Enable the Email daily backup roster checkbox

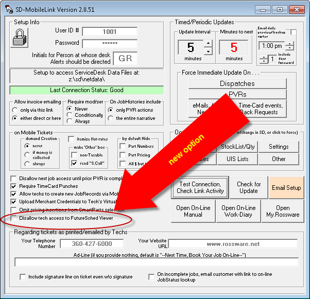tap(293, 33)
